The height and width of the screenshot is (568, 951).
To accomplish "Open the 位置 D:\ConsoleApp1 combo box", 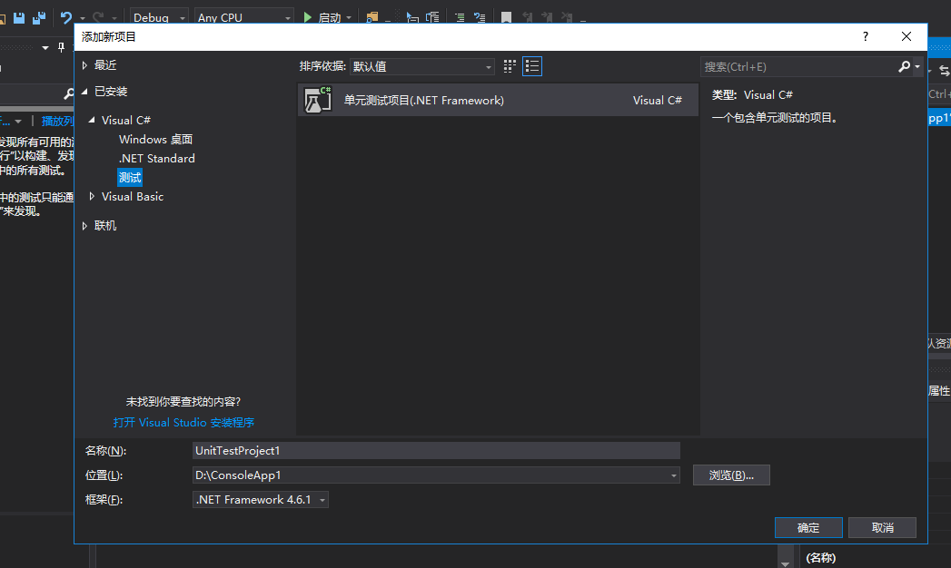I will 436,475.
